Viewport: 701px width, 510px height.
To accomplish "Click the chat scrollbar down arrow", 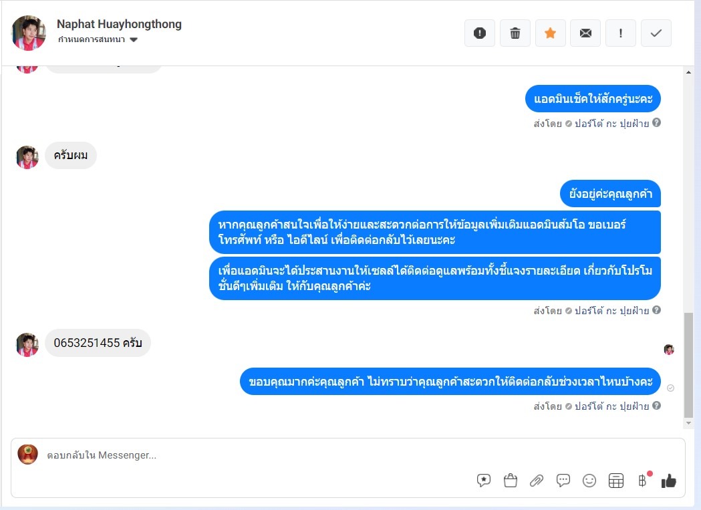I will click(x=688, y=422).
